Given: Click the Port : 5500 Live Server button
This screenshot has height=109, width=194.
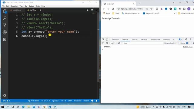Looking at the screenshot, I should (34, 101).
